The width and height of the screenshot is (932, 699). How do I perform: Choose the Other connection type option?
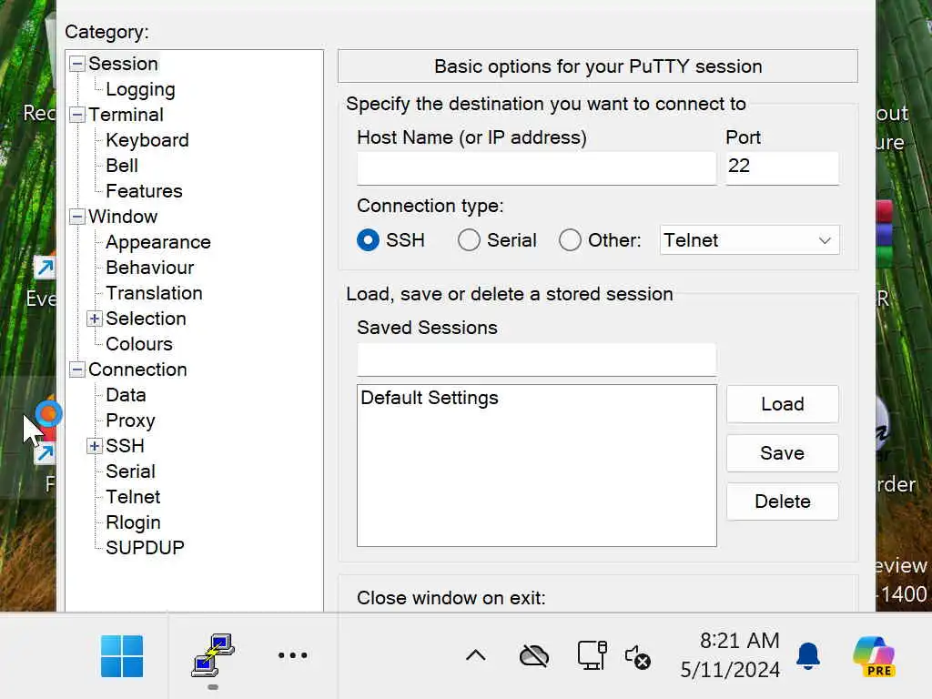[x=570, y=240]
